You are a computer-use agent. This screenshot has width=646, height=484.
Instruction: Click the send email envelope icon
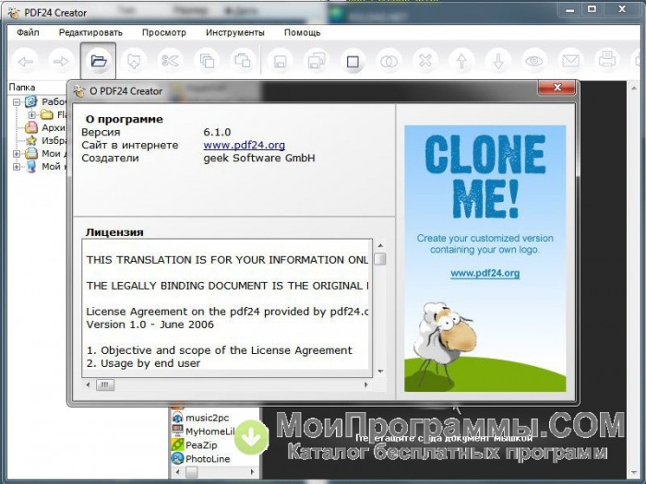(570, 62)
